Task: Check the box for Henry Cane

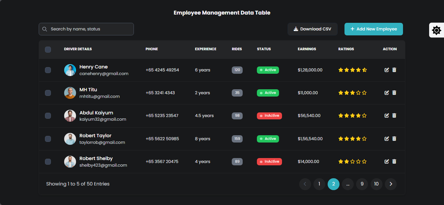Action: [x=48, y=70]
